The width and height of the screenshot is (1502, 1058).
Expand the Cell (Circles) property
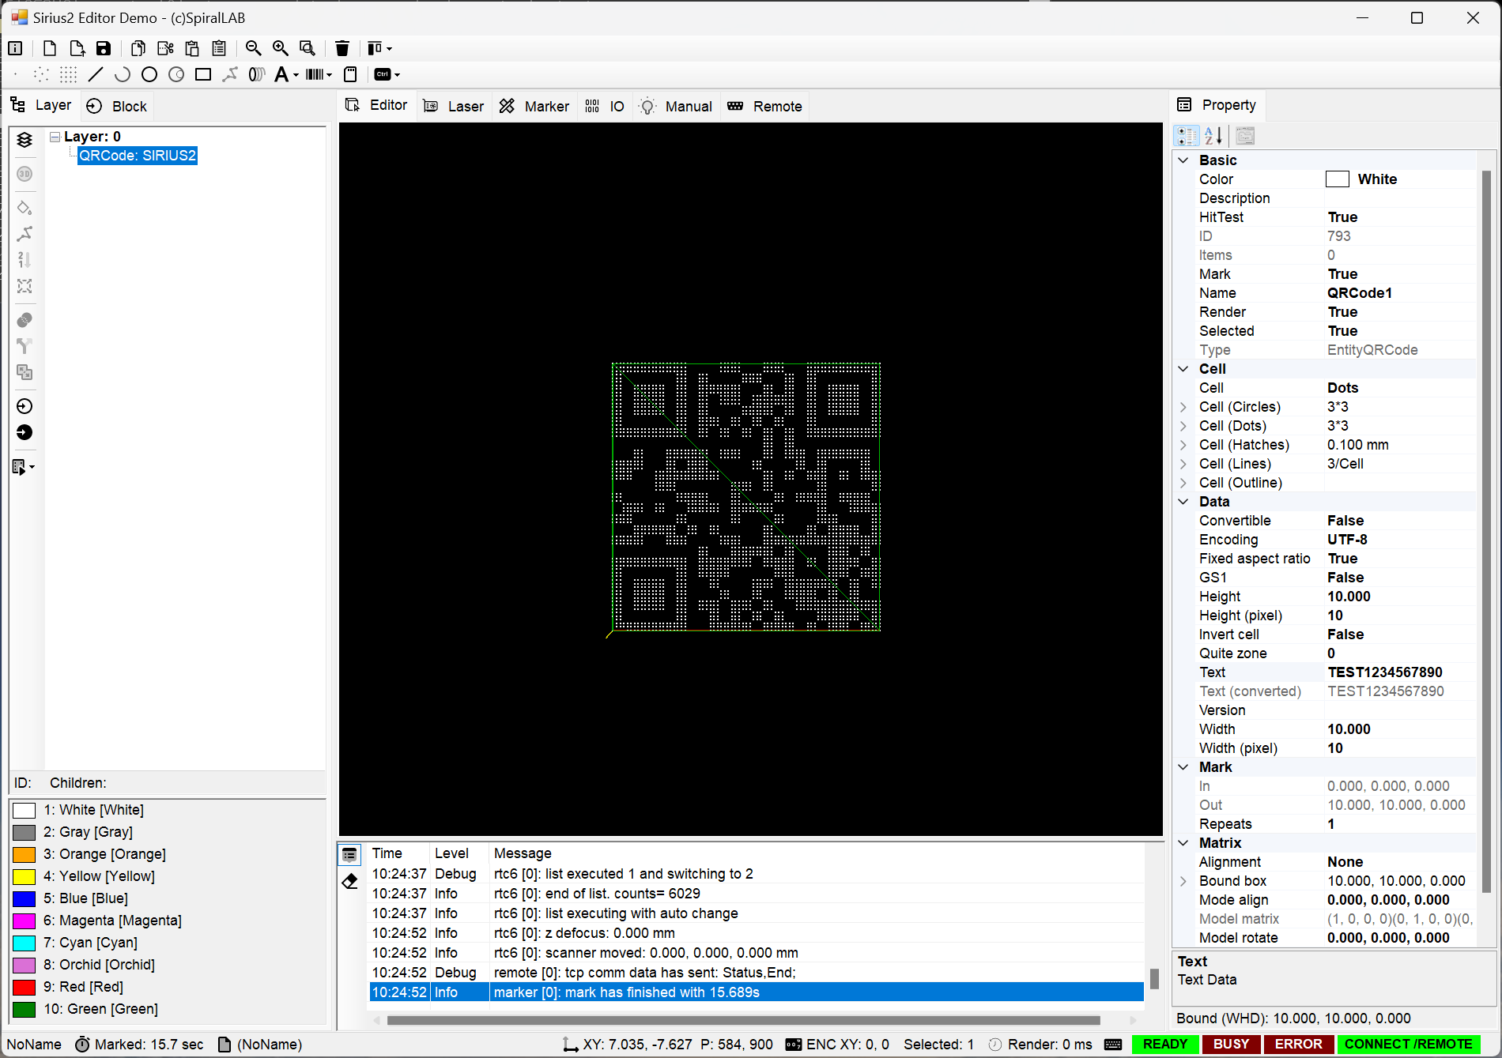[1183, 407]
